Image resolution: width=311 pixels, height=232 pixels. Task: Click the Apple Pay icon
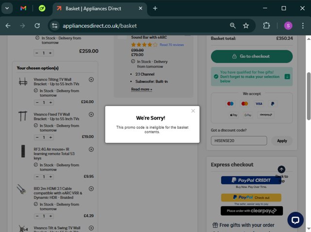(234, 115)
